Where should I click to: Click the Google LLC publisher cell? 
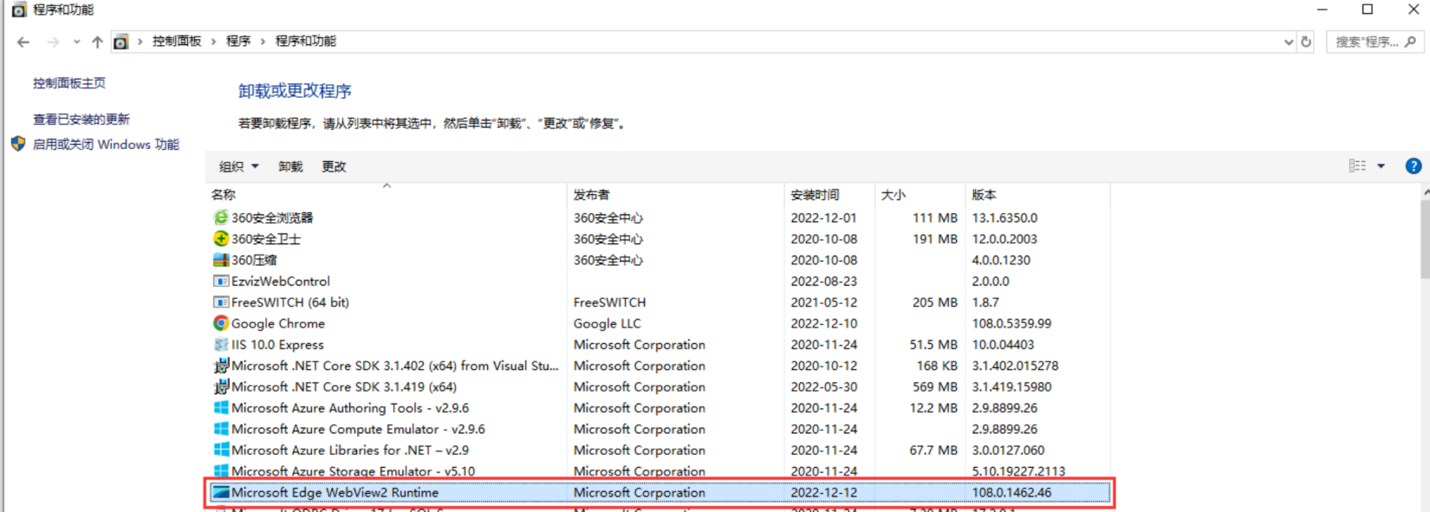(607, 323)
